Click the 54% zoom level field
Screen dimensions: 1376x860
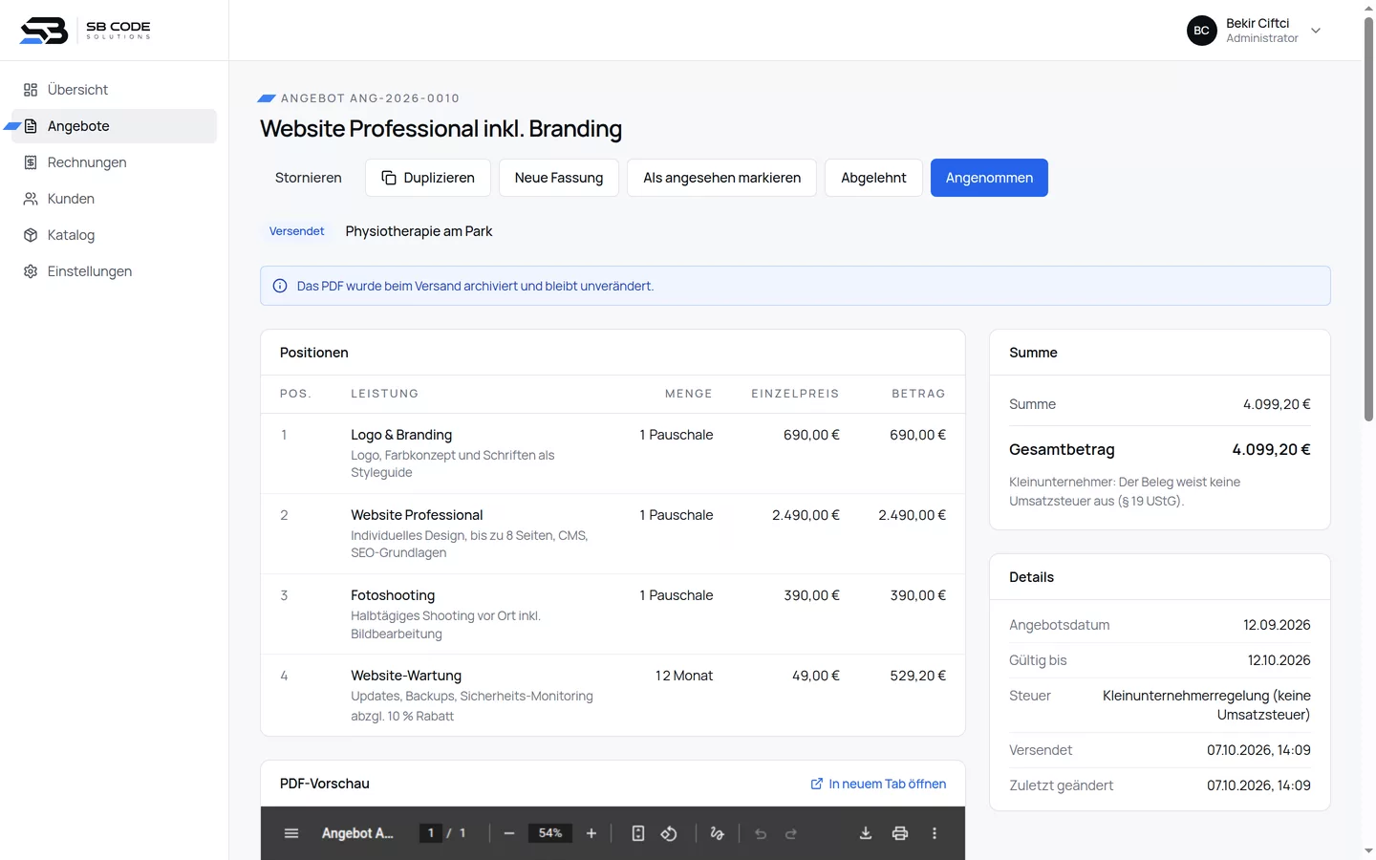click(x=550, y=833)
